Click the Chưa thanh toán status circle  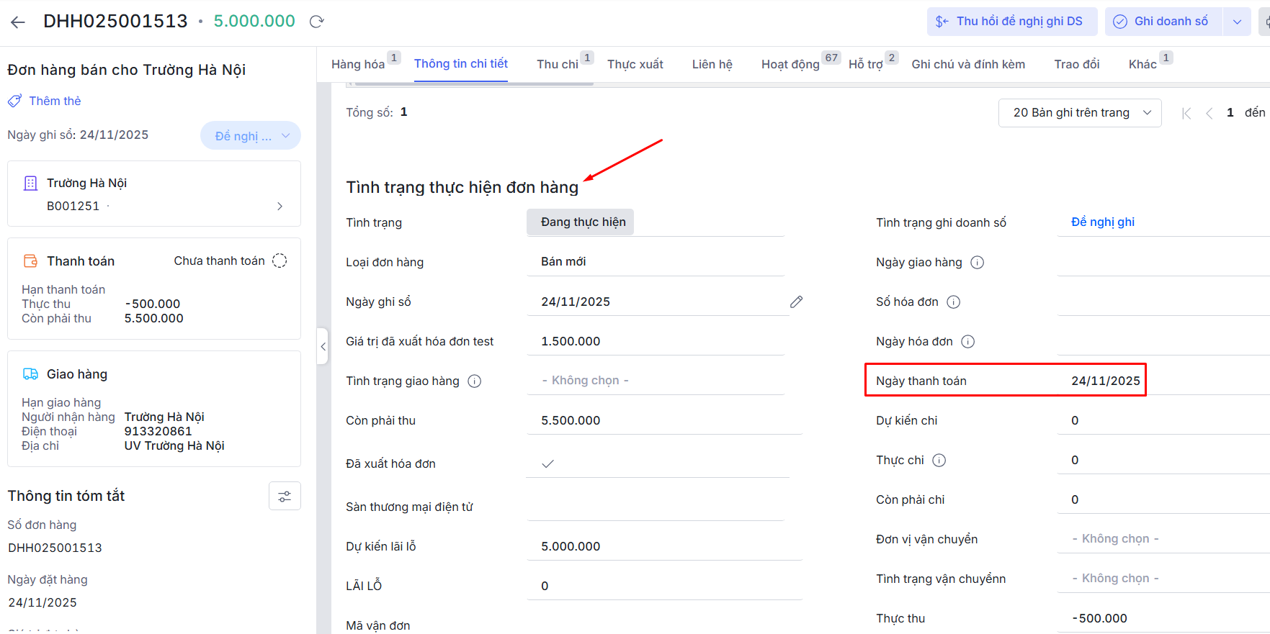click(280, 261)
